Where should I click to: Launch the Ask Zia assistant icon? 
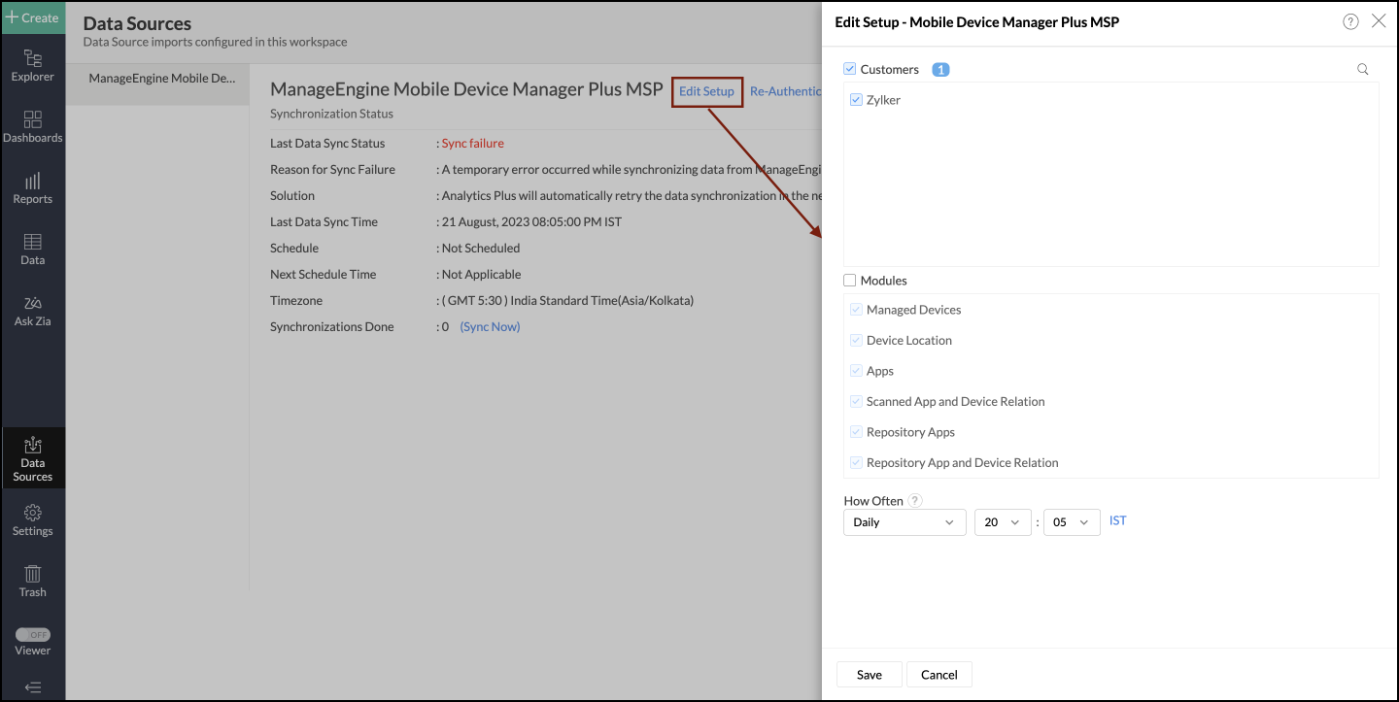32,303
